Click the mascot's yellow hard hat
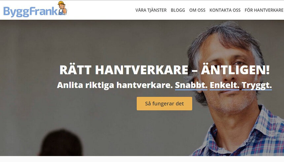The width and height of the screenshot is (284, 162). click(61, 3)
